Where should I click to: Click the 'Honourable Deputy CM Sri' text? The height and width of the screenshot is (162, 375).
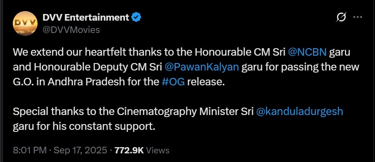pos(98,67)
